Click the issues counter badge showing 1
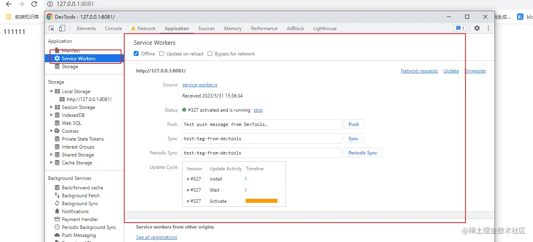 460,28
